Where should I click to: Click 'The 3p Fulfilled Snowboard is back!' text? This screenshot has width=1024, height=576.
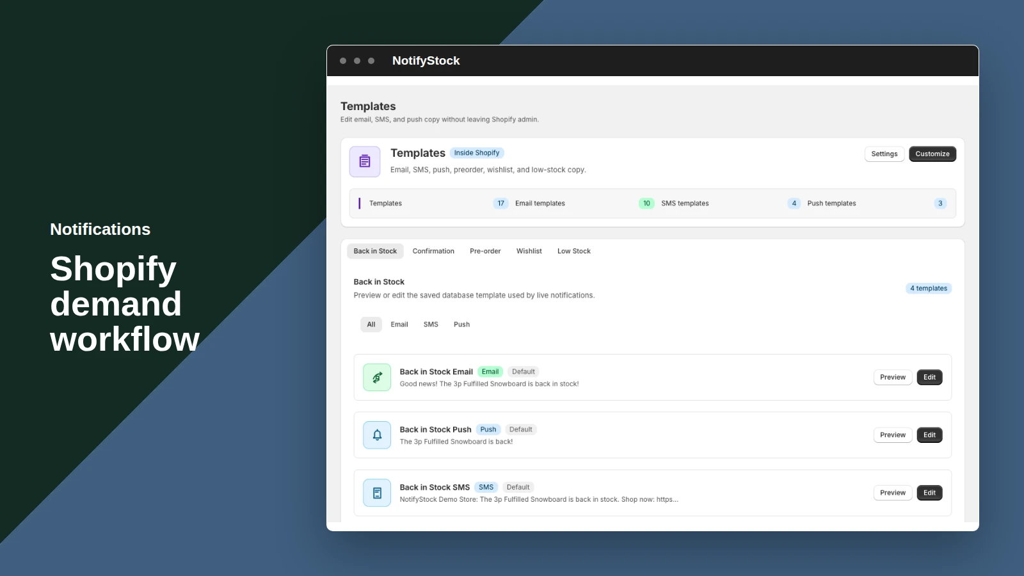(x=456, y=442)
